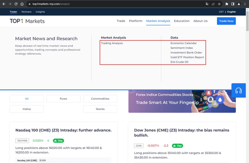Open Nasdaq 100 Intraday article title
This screenshot has width=249, height=163.
[x=63, y=130]
